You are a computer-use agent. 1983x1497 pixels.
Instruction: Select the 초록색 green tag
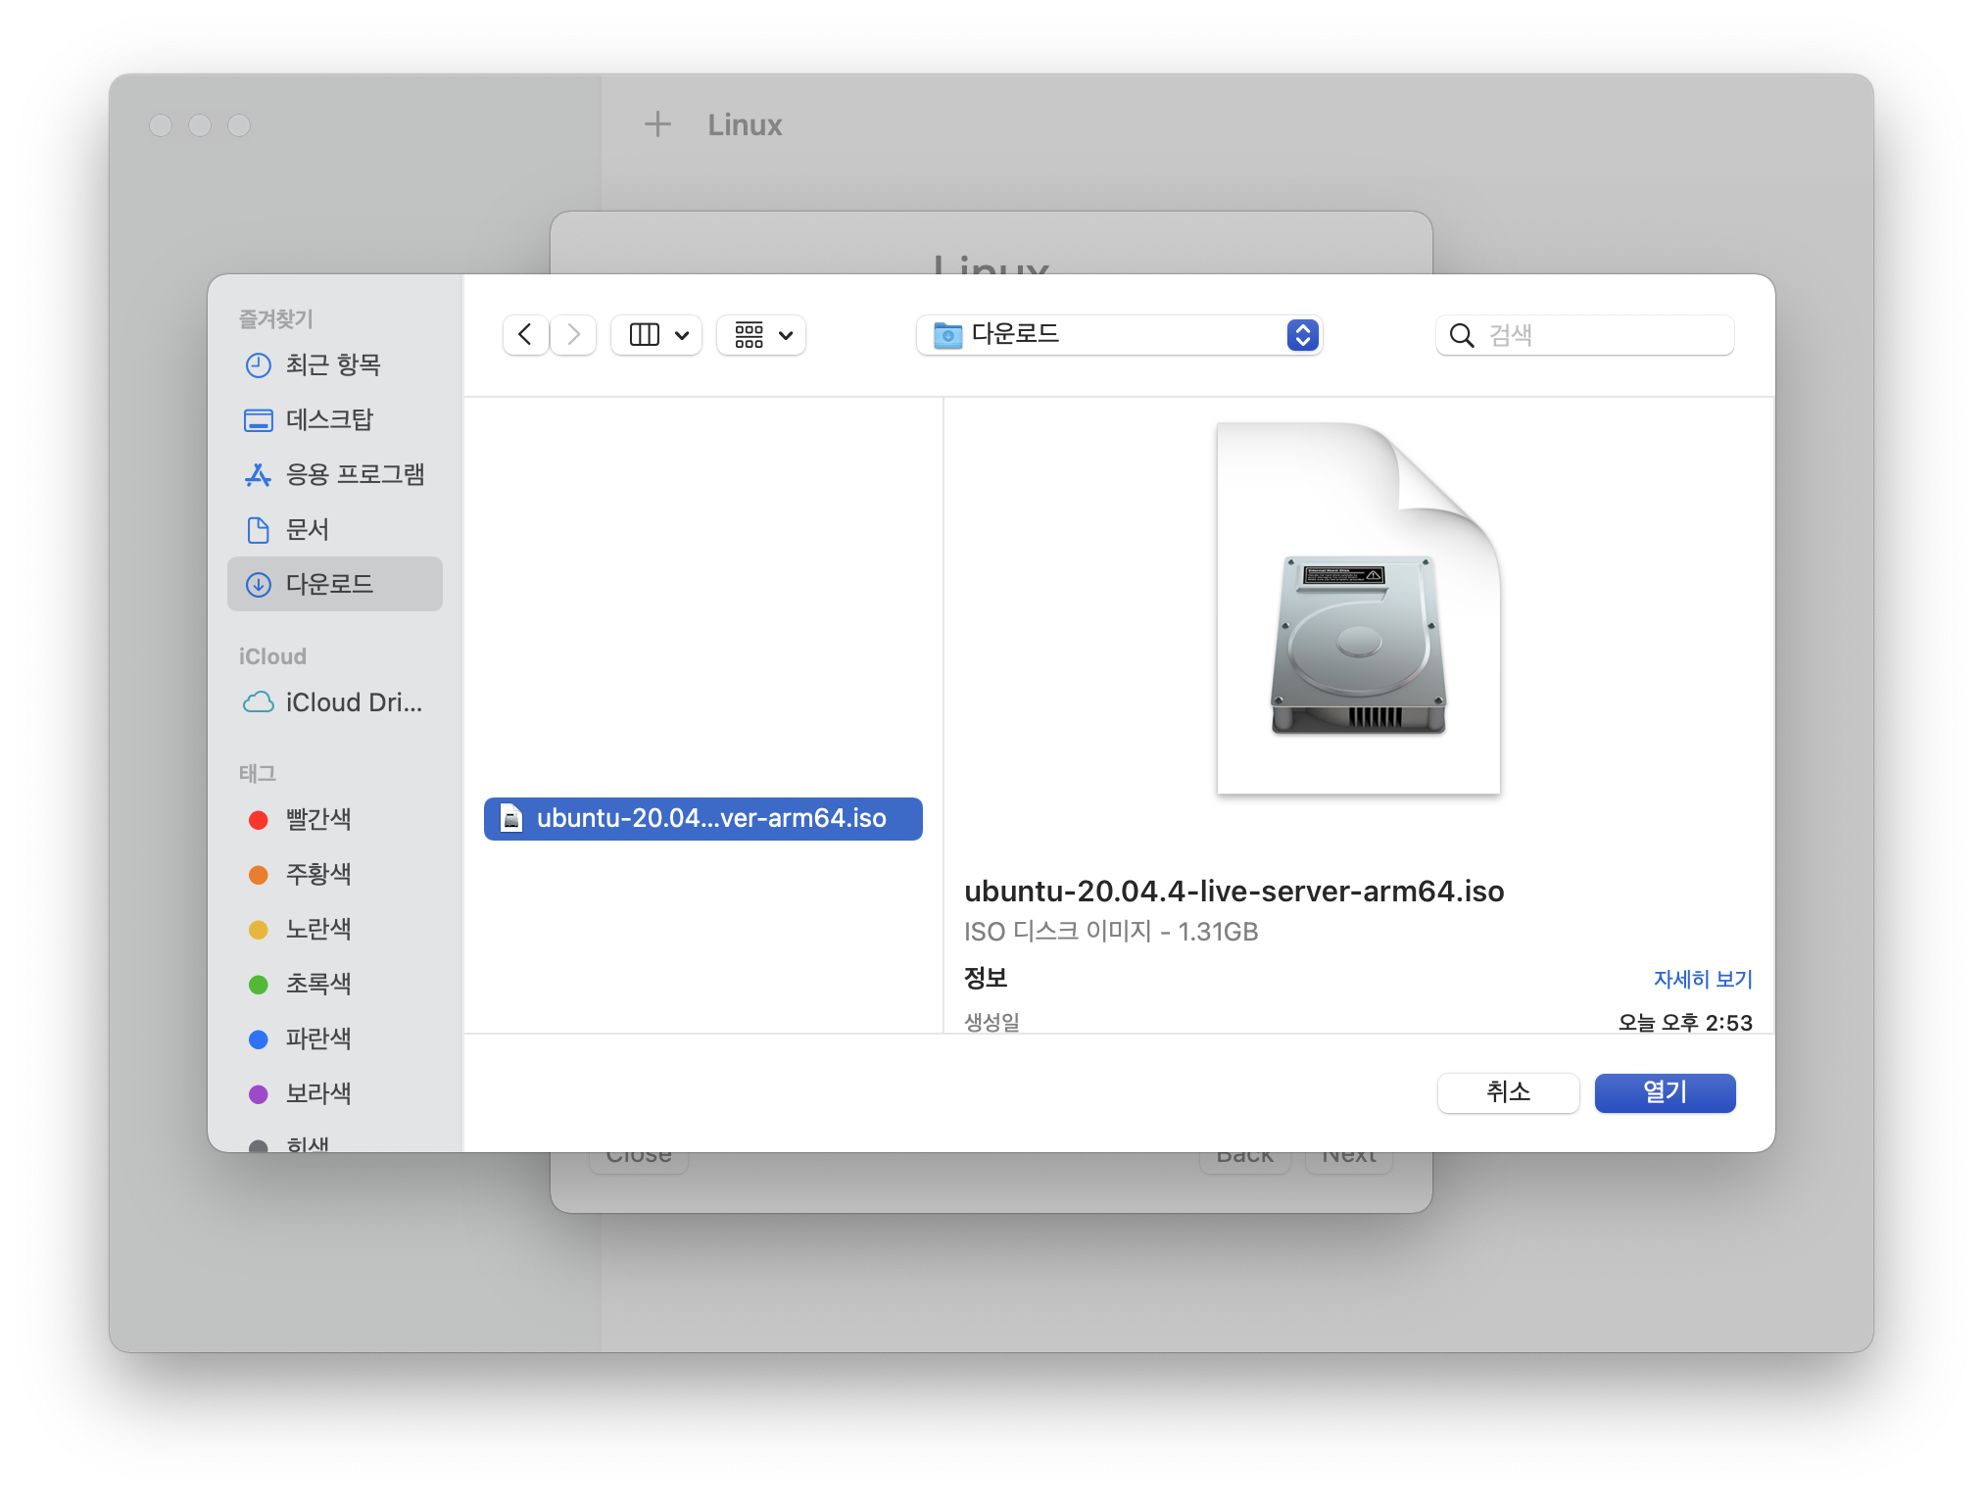pos(317,984)
